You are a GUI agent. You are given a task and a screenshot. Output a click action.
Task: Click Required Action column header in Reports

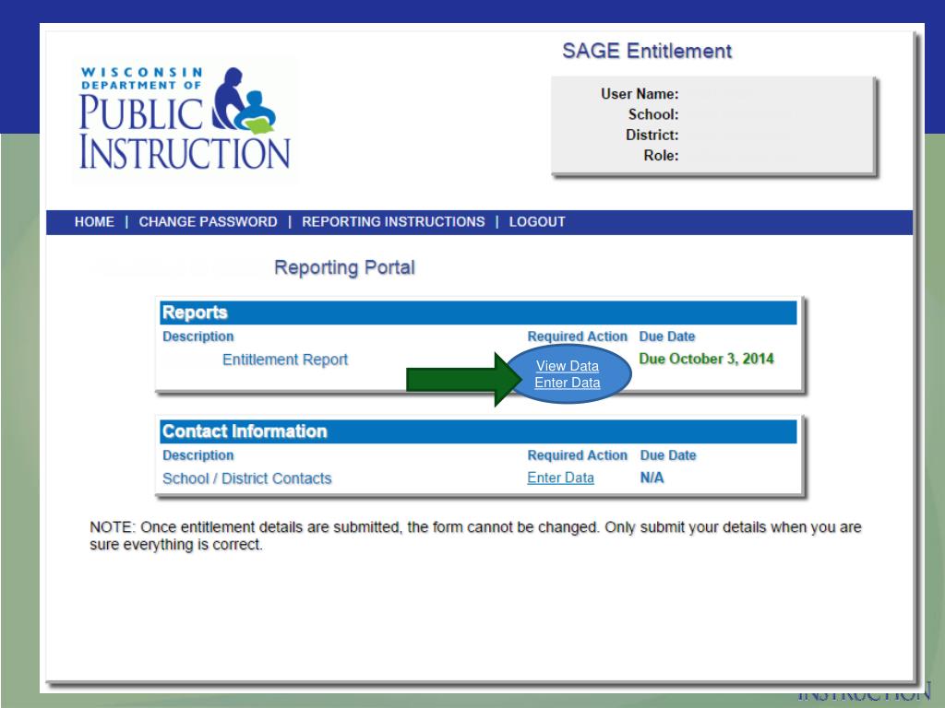(x=578, y=336)
